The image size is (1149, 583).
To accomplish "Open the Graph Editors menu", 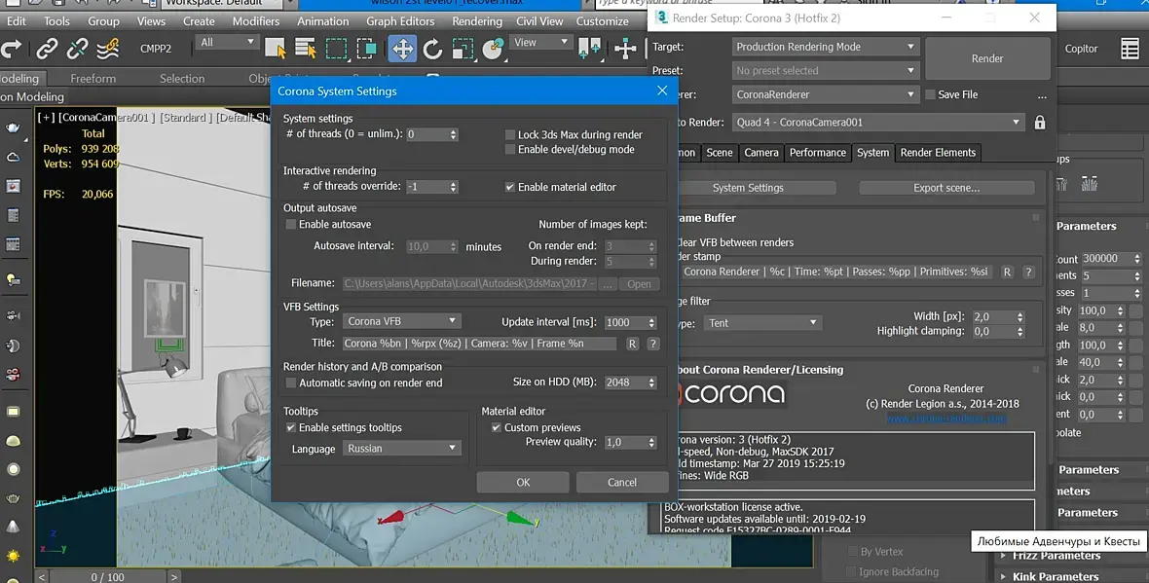I will point(400,20).
